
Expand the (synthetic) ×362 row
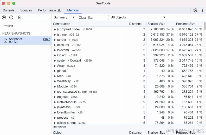[x=55, y=107]
